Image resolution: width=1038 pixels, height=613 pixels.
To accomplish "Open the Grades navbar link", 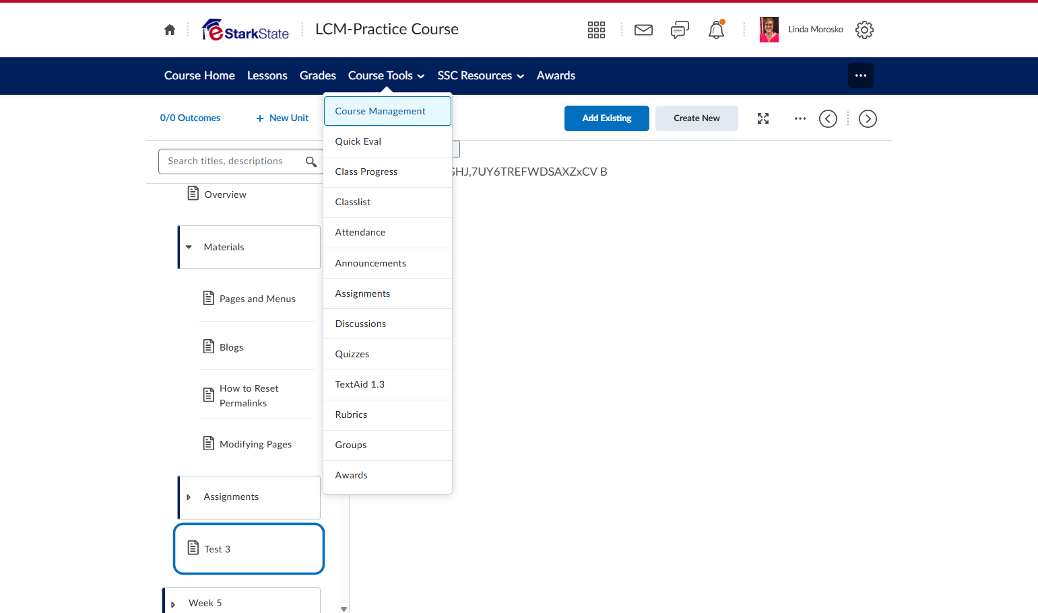I will coord(318,75).
